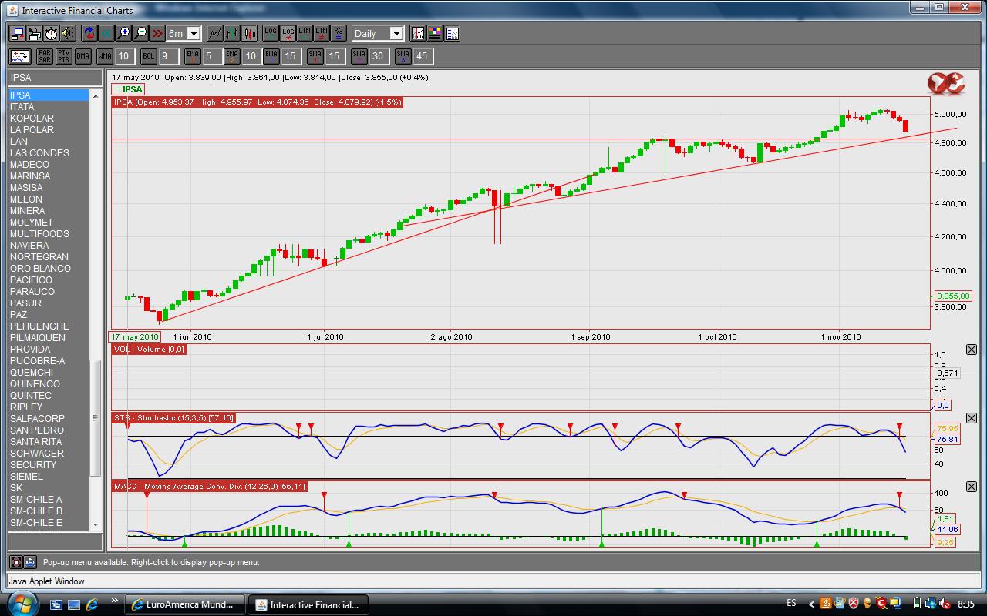Select ITATA in the symbol list

click(x=49, y=107)
